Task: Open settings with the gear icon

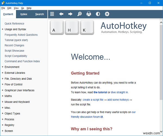Action: (x=107, y=14)
